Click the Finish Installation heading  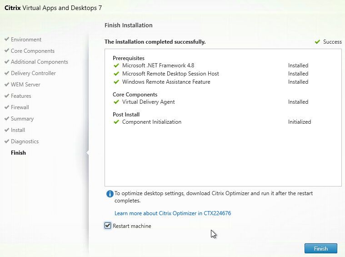[129, 25]
